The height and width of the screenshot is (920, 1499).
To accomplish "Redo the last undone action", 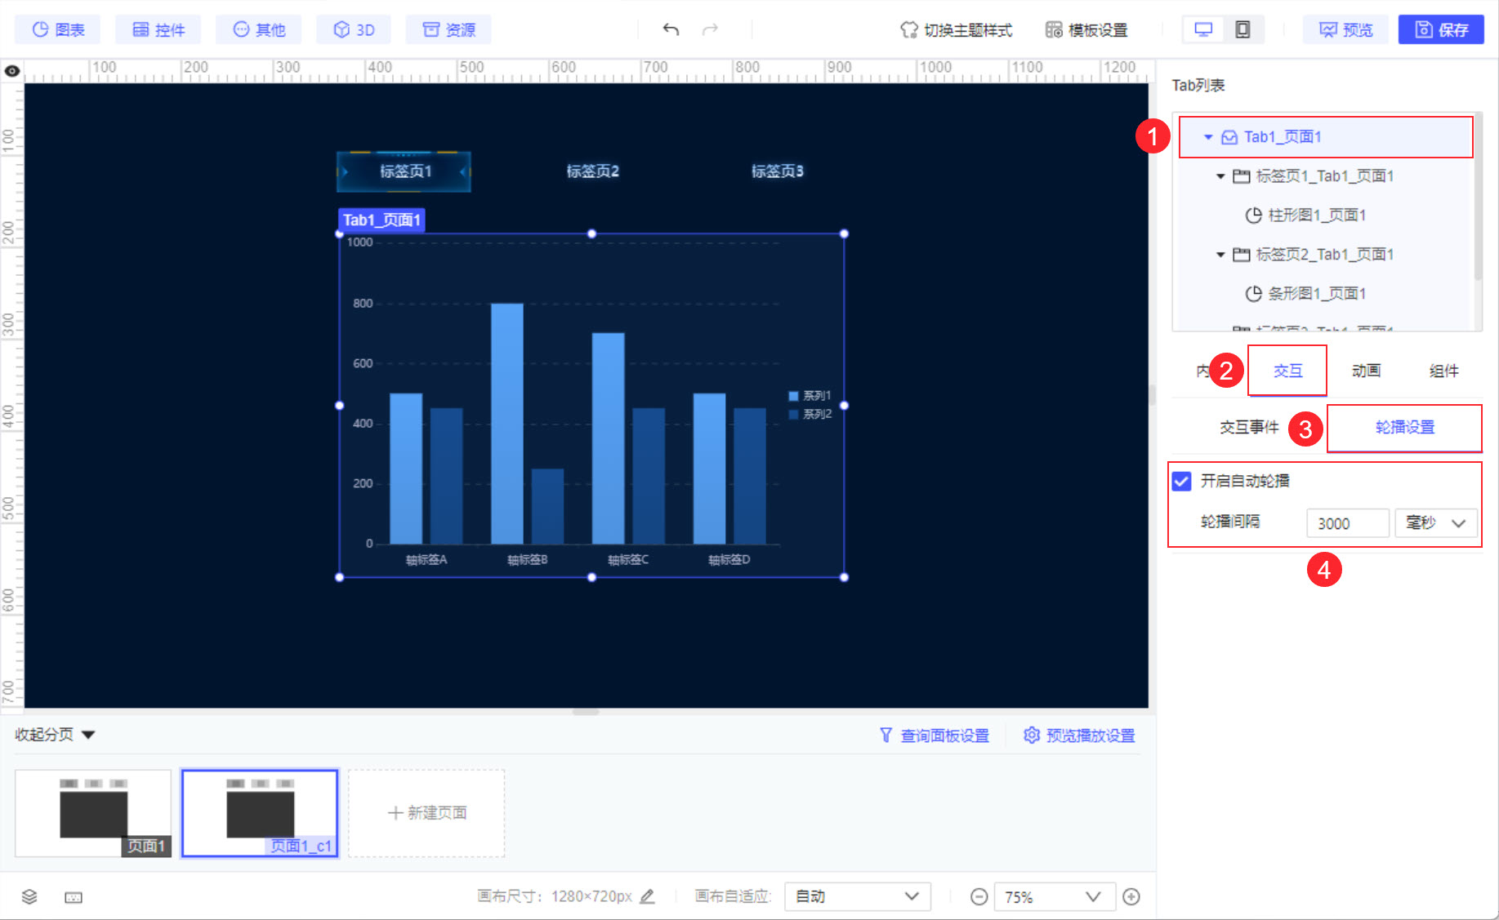I will pyautogui.click(x=710, y=29).
